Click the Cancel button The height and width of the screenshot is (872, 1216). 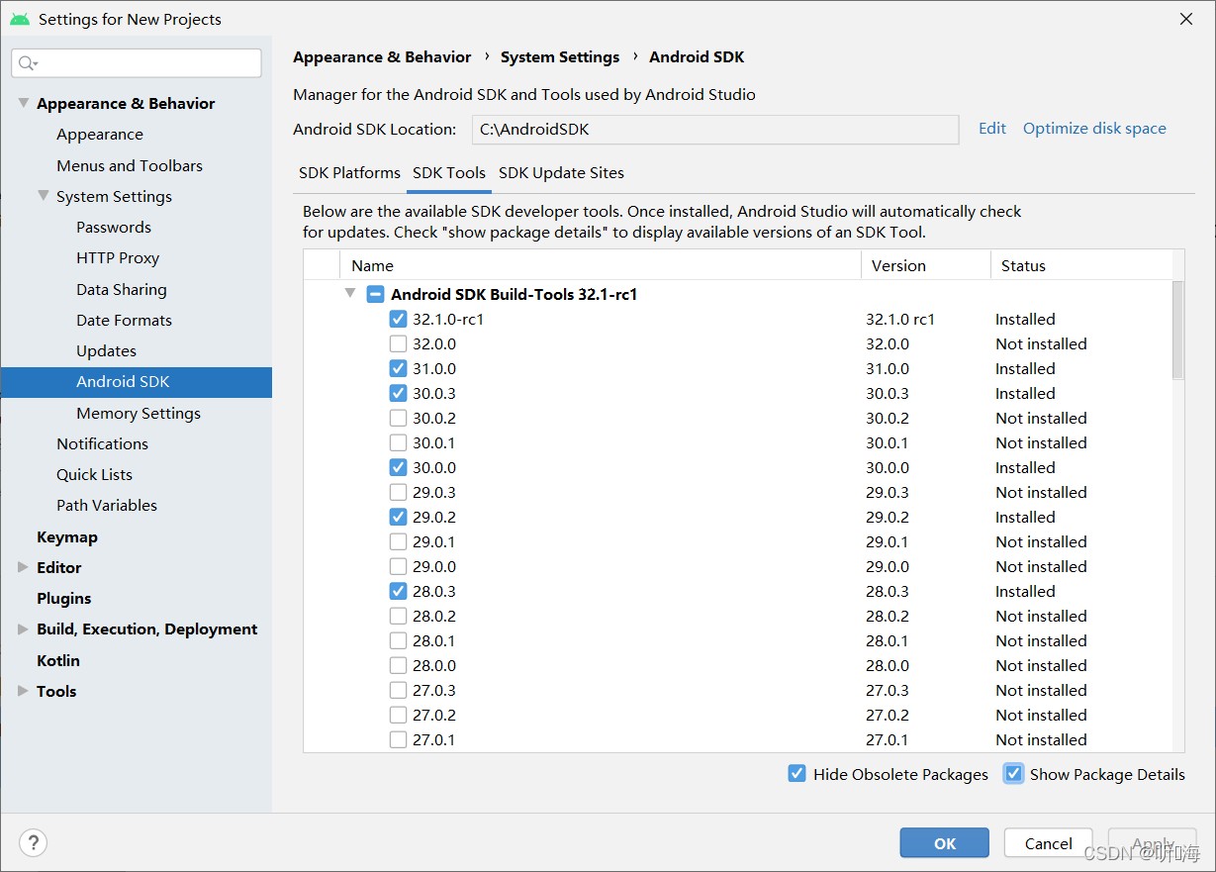click(1049, 843)
